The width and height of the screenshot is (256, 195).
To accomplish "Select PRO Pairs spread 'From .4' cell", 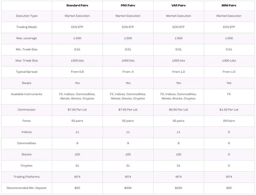I will pyautogui.click(x=128, y=72).
